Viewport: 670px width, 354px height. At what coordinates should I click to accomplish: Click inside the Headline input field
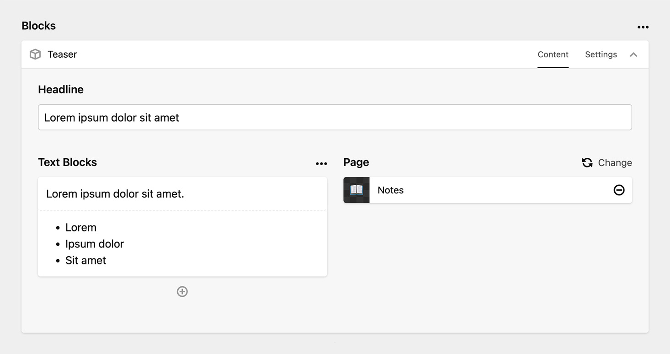click(335, 117)
